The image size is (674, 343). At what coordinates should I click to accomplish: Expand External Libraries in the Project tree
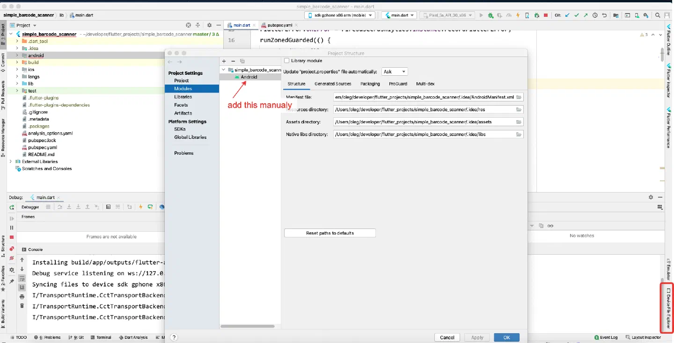pyautogui.click(x=11, y=161)
